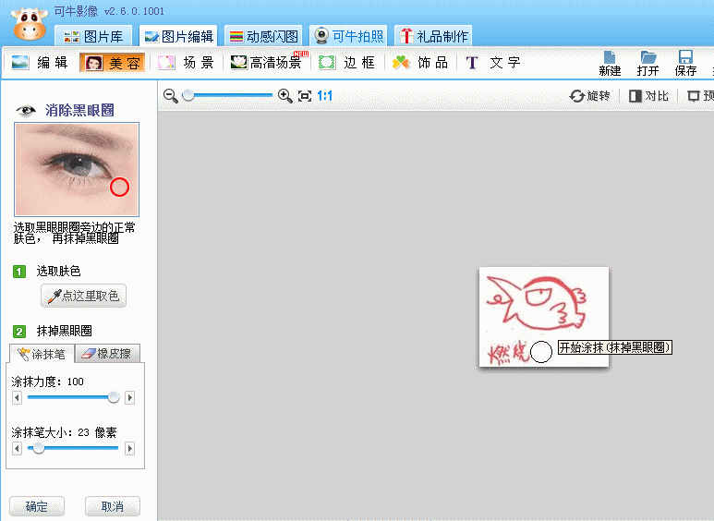Viewport: 714px width, 521px height.
Task: Open the 可牛拍照 tab
Action: pyautogui.click(x=348, y=36)
